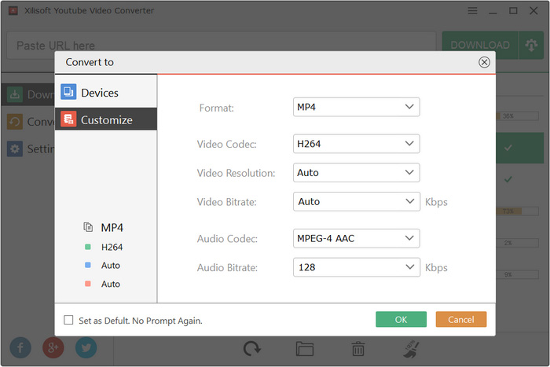Screen dimensions: 550x367
Task: Open the hamburger menu in title bar
Action: [472, 11]
